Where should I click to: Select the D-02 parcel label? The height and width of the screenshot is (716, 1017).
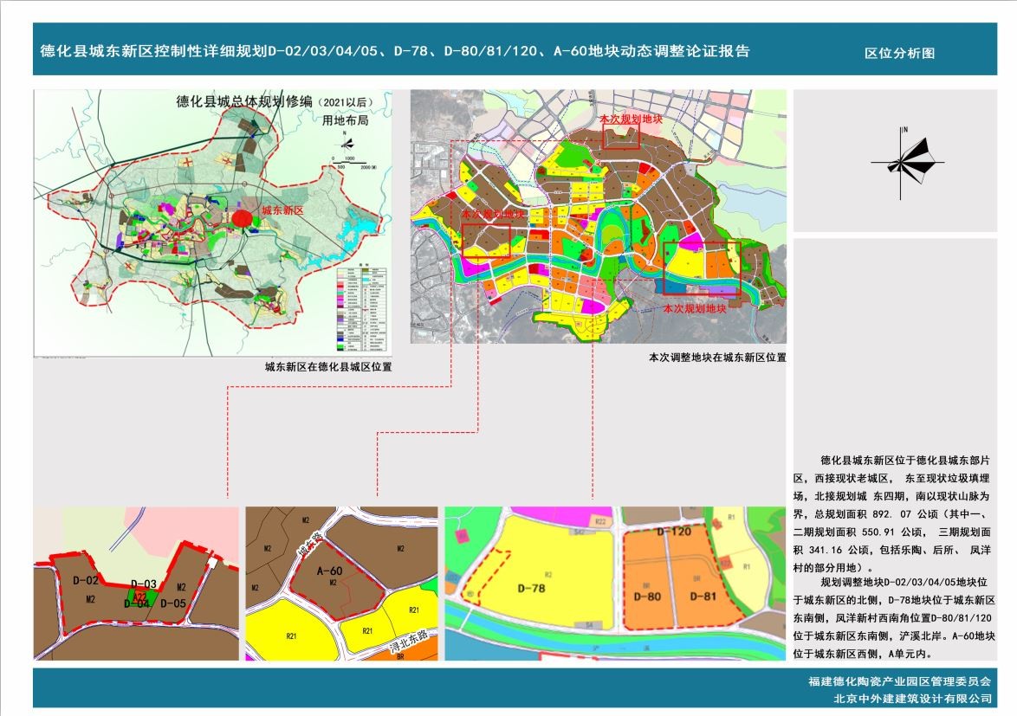point(85,580)
